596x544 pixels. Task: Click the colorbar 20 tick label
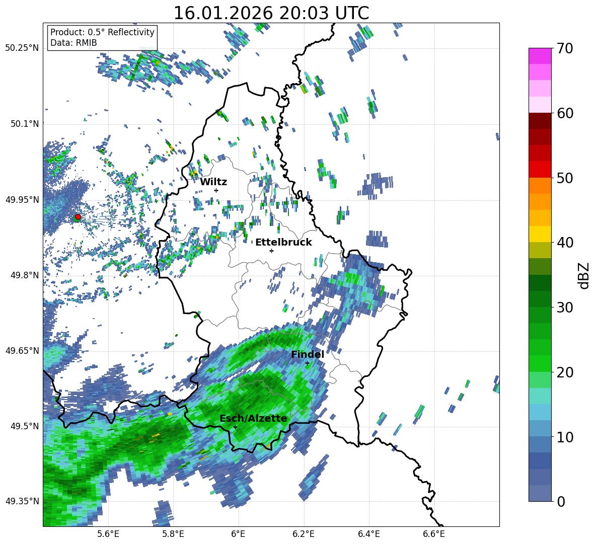coord(565,372)
